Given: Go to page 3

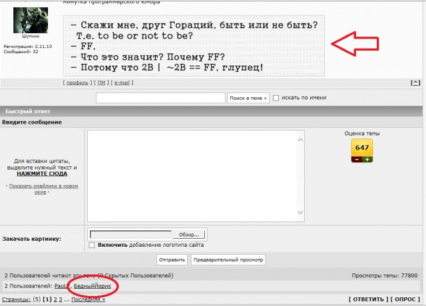Looking at the screenshot, I should tap(61, 299).
